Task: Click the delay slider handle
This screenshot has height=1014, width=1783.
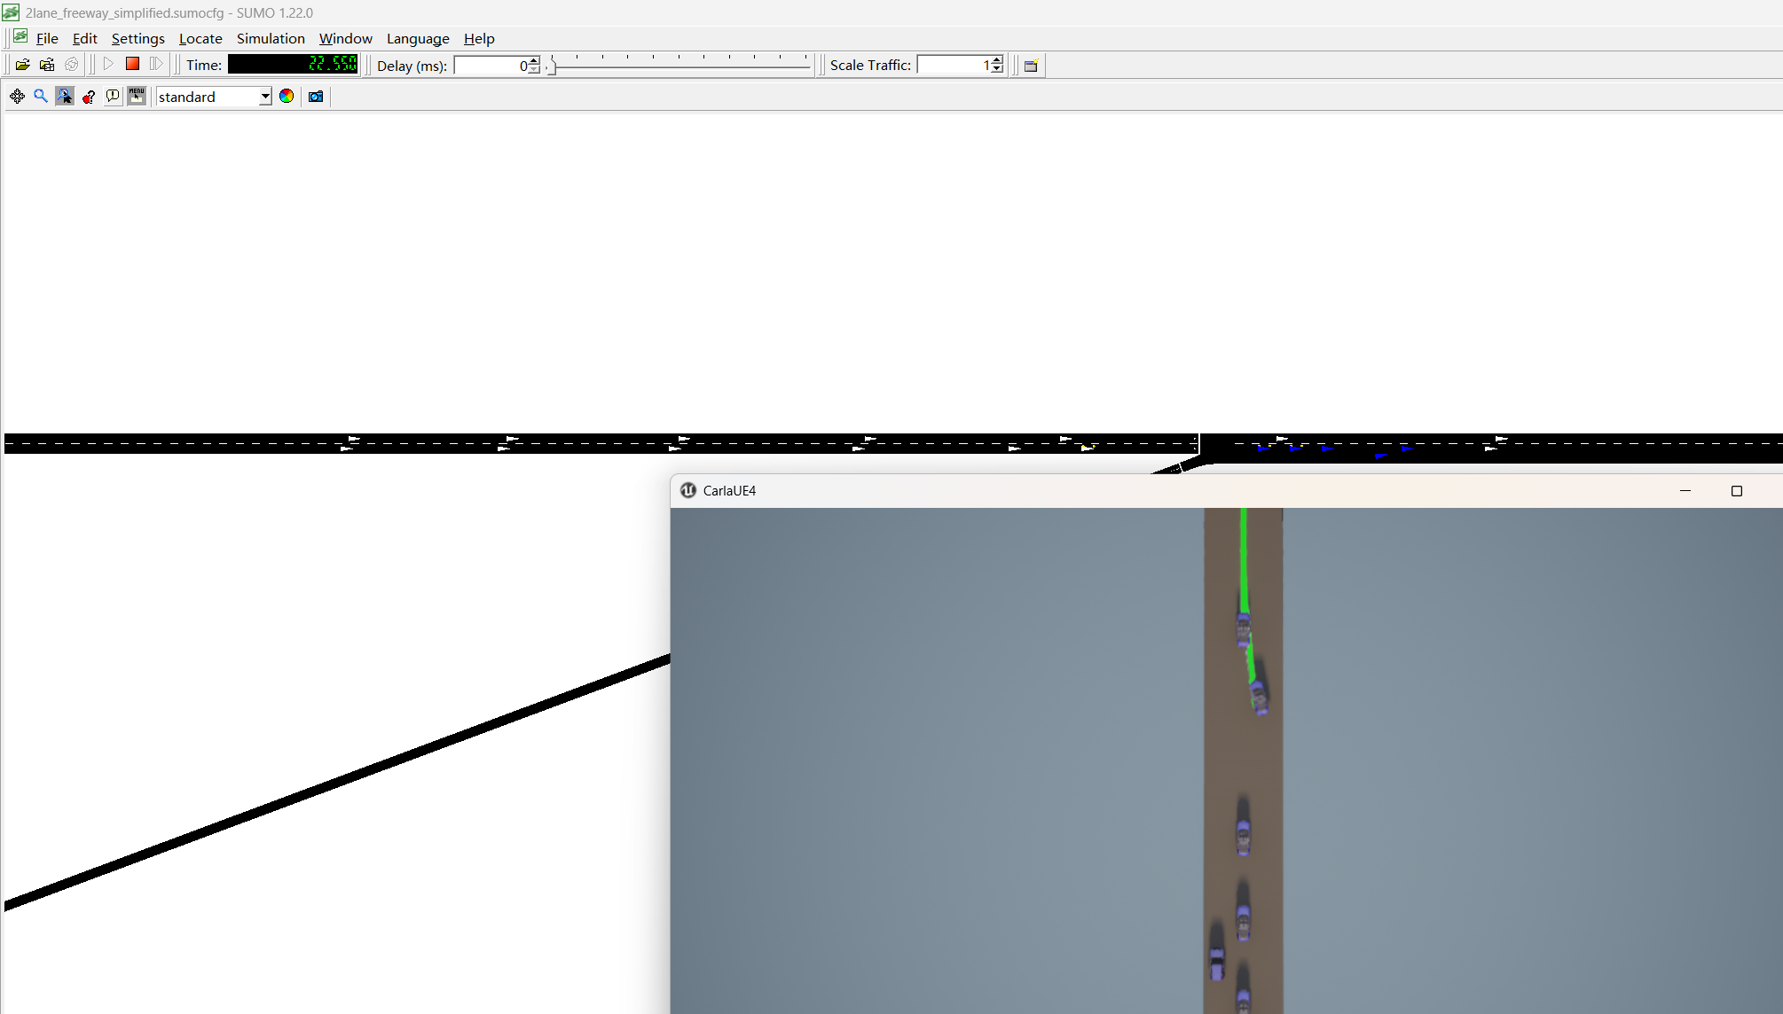Action: coord(552,66)
